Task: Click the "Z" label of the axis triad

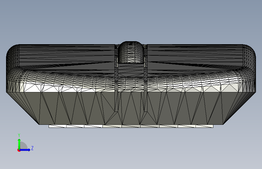Action: (32, 148)
